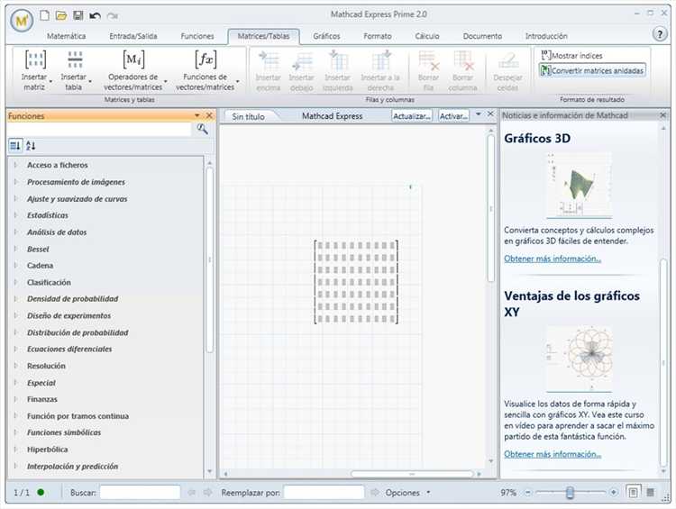This screenshot has height=509, width=676.
Task: Toggle Convertir matrices anidadas option
Action: point(592,70)
